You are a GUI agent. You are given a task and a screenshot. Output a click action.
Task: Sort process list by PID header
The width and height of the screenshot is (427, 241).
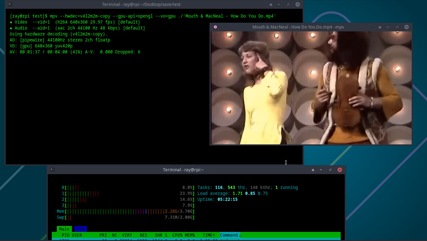65,235
